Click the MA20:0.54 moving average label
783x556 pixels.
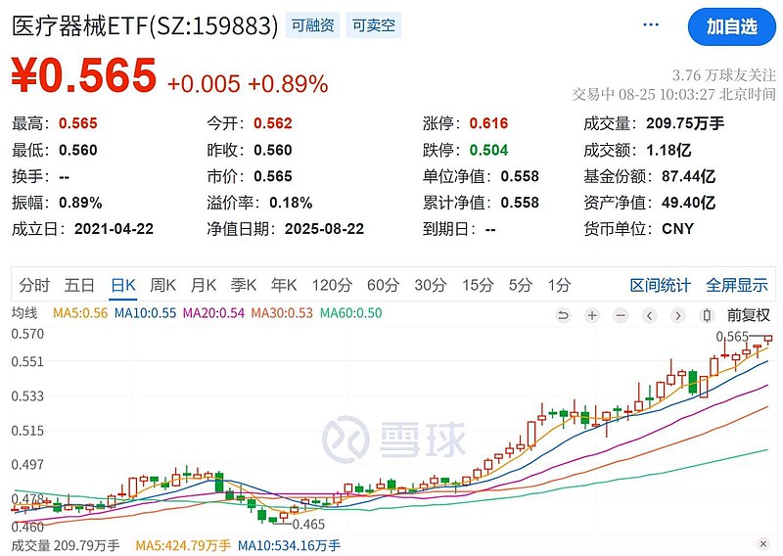pyautogui.click(x=213, y=313)
